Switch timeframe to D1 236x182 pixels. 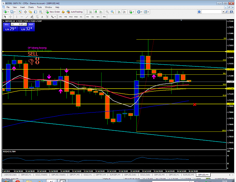(x=93, y=17)
